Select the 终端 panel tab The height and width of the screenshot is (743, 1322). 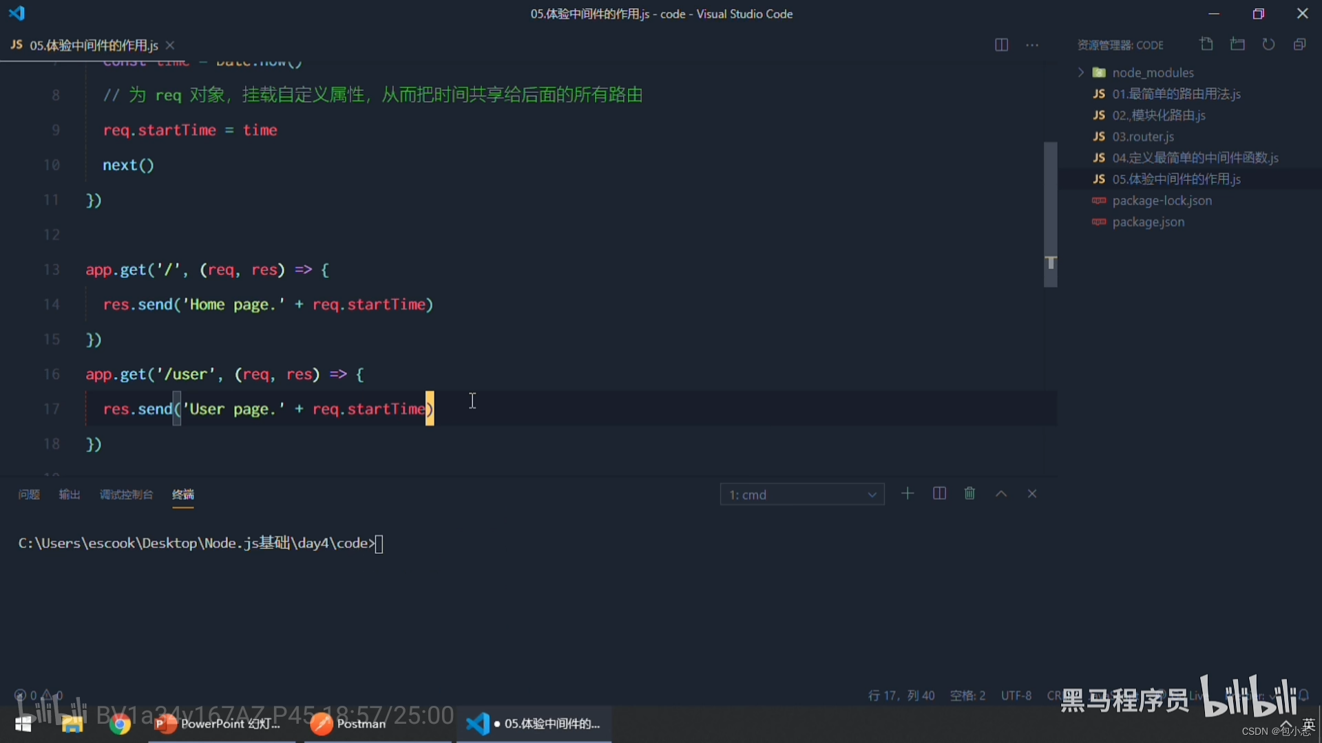click(x=182, y=495)
